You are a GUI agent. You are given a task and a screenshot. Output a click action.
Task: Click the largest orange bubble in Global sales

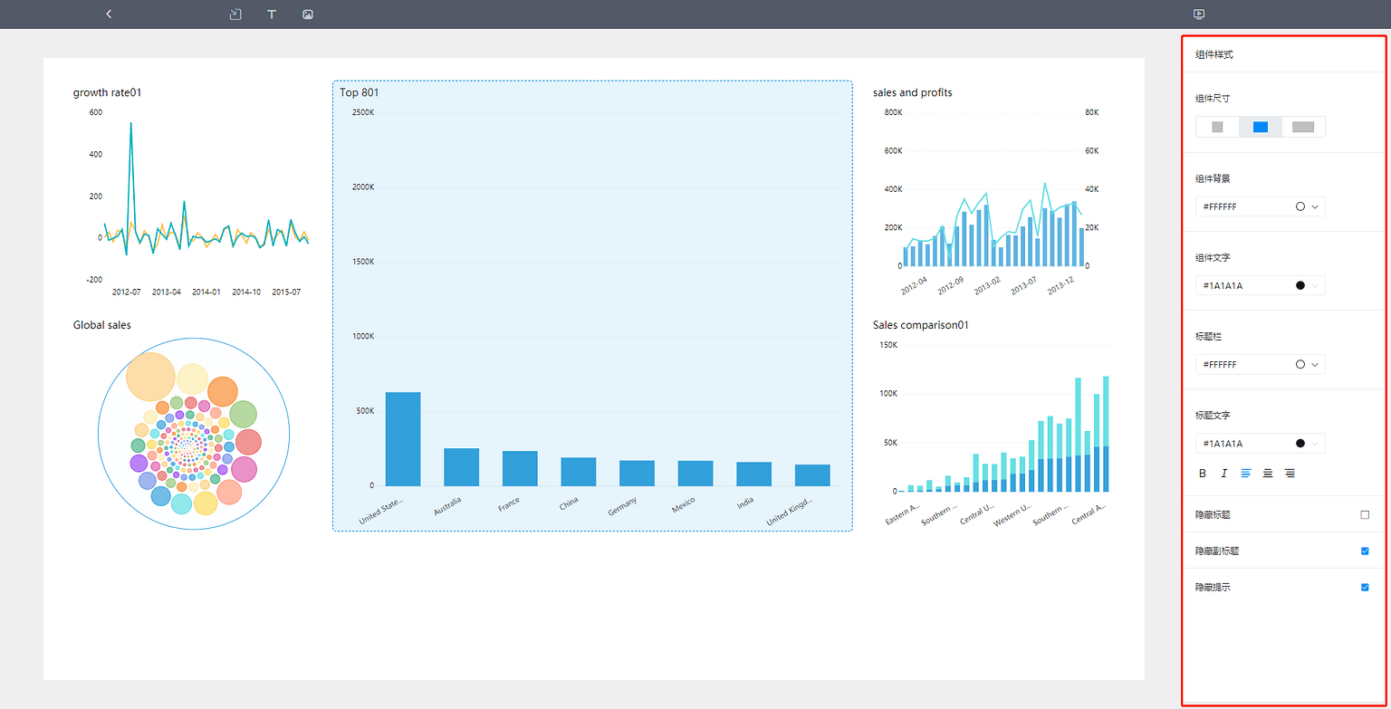tap(150, 377)
